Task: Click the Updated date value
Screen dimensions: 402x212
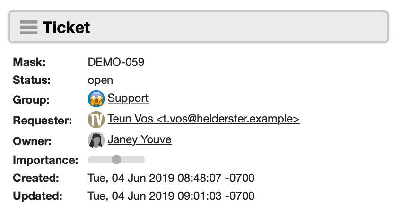Action: tap(171, 196)
